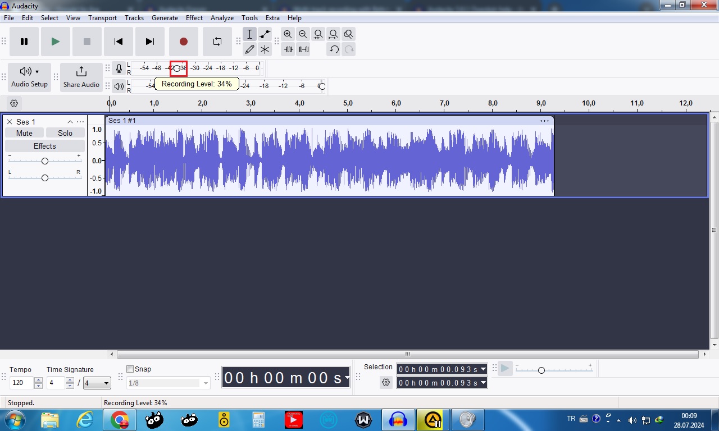Solo the Ses 1 track
Image resolution: width=719 pixels, height=431 pixels.
[x=65, y=133]
